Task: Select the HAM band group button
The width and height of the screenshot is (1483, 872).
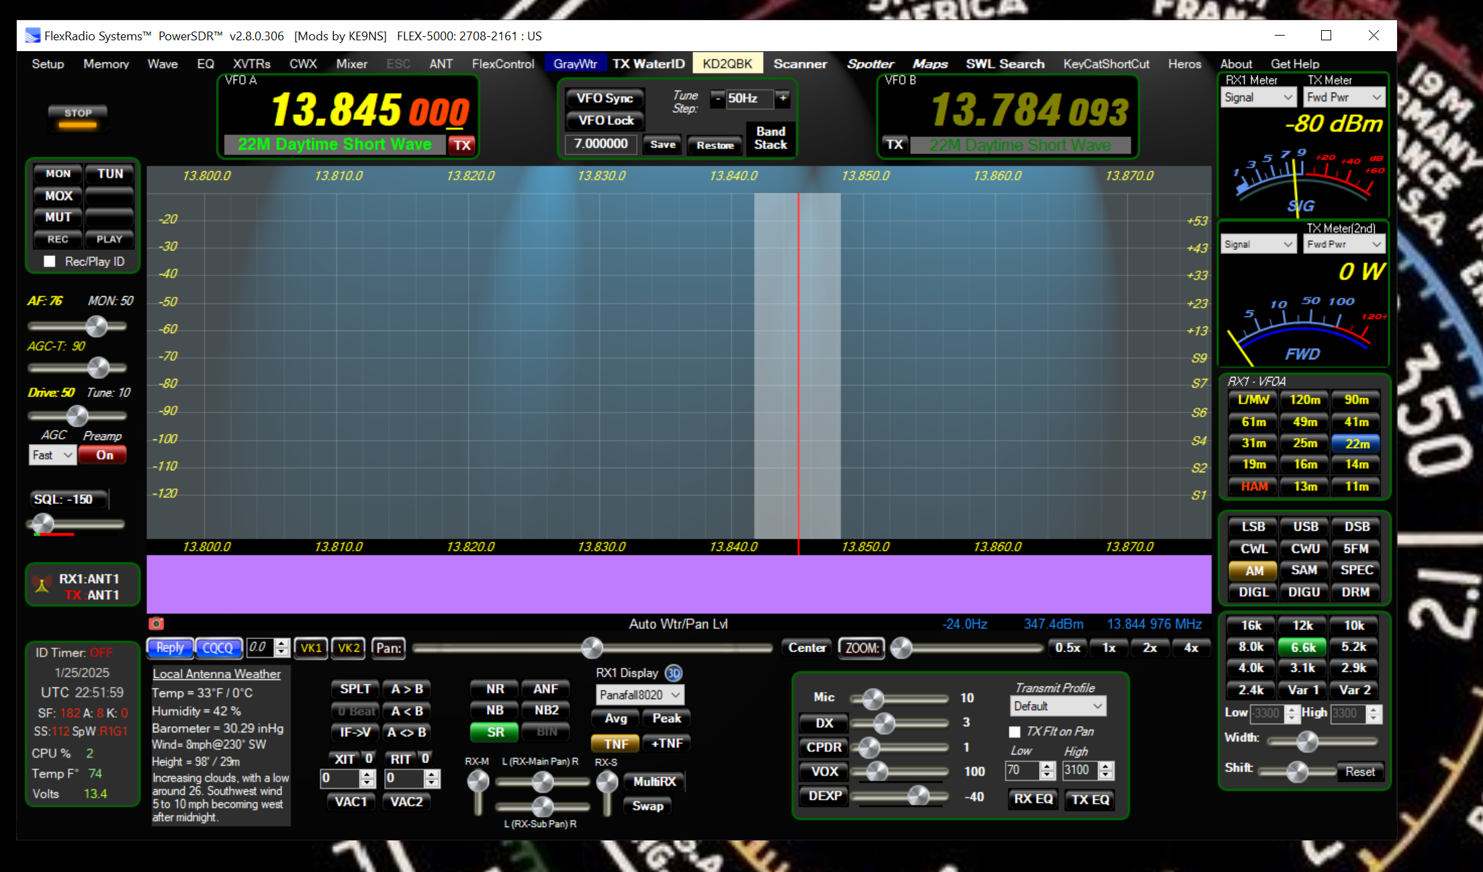Action: point(1253,486)
